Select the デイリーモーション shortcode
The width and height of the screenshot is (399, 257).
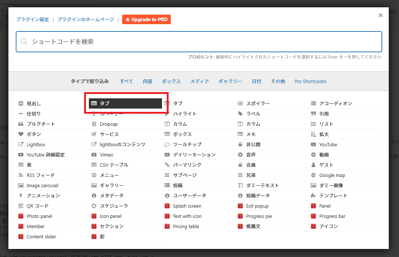tap(199, 155)
